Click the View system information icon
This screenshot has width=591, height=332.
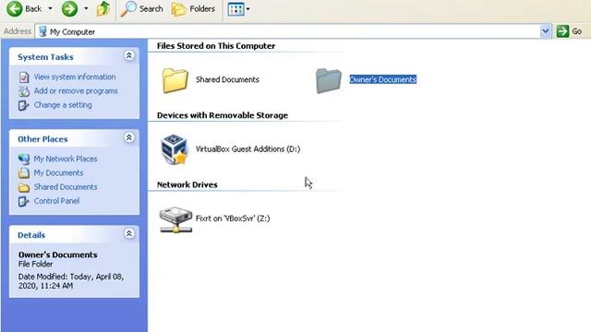tap(24, 77)
